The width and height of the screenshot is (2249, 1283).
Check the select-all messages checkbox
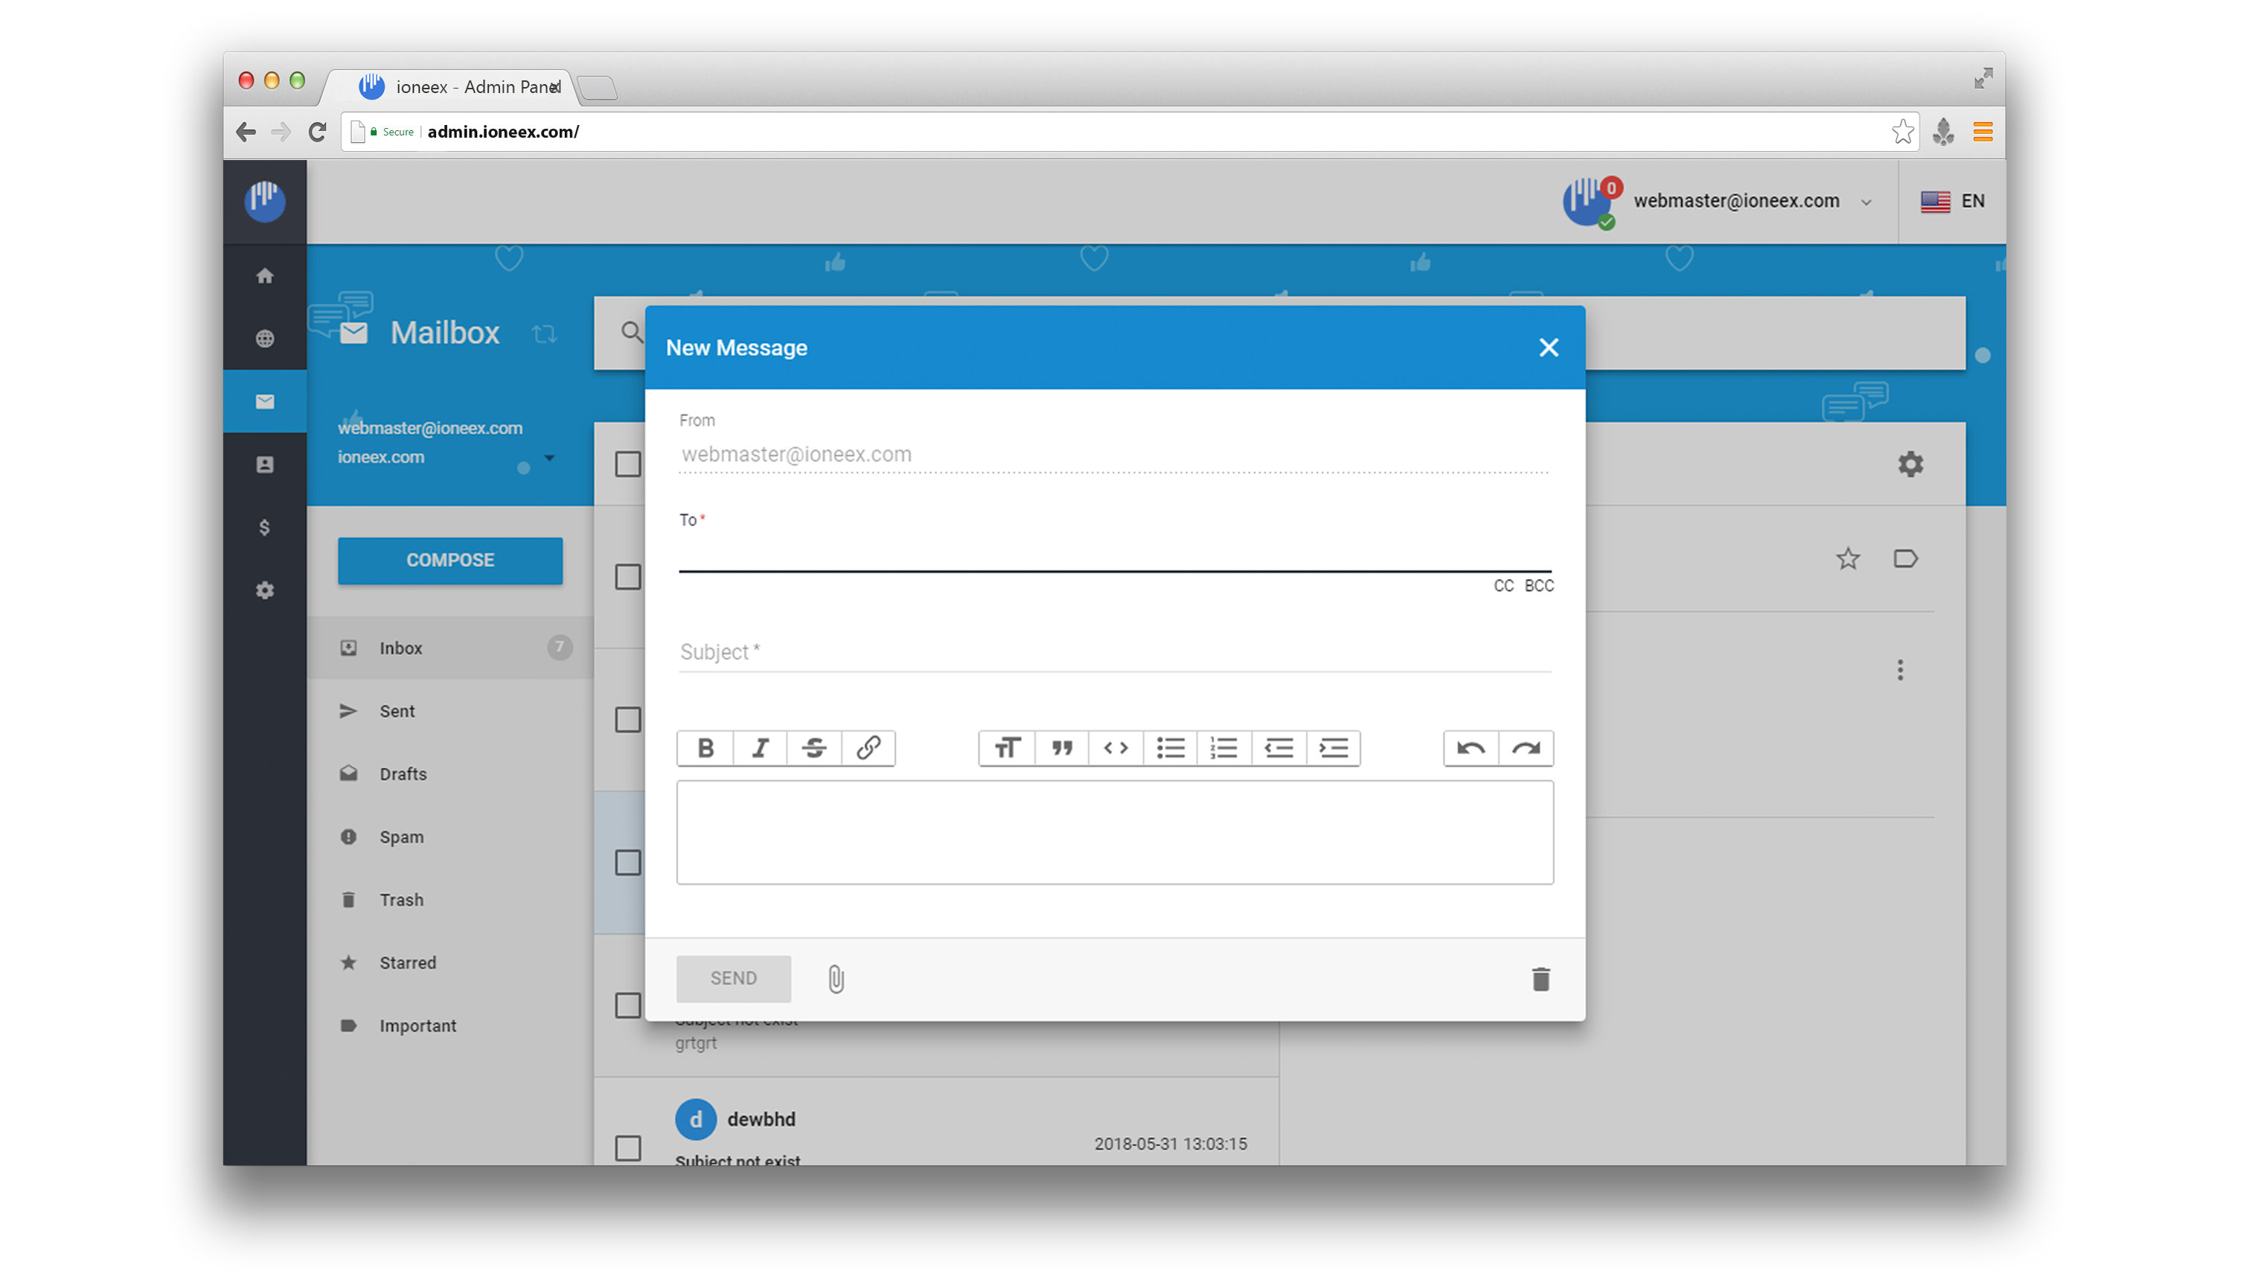click(627, 464)
